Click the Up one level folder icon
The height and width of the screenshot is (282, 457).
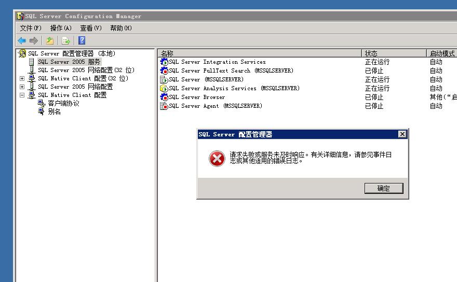click(50, 40)
